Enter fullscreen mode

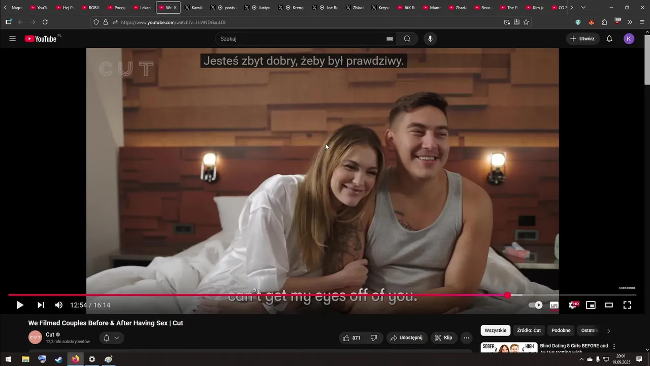tap(627, 305)
